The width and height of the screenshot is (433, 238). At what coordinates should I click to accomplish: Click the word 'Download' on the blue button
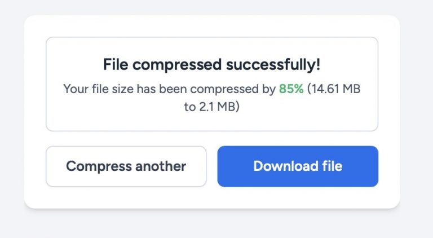click(285, 166)
